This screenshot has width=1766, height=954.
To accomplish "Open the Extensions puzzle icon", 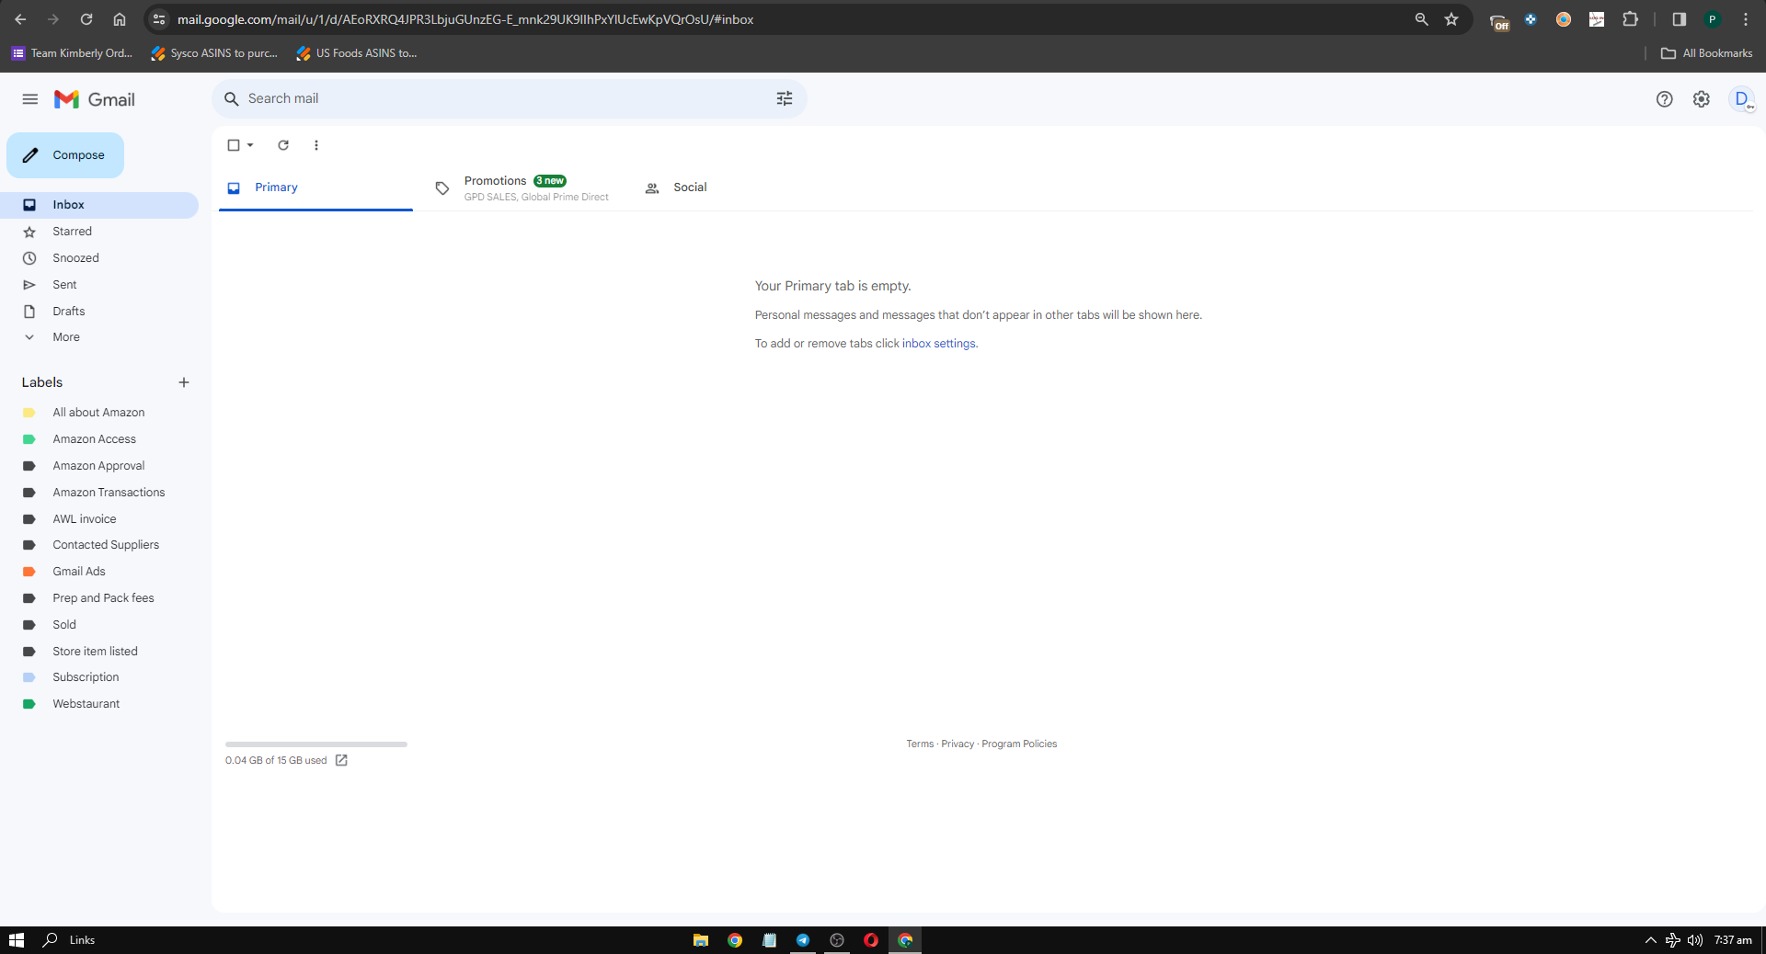I will click(1631, 19).
